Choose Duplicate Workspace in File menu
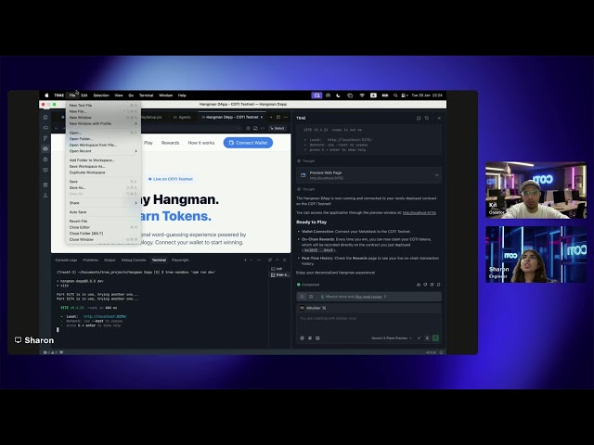Screen dimensions: 594x445 tap(103, 172)
